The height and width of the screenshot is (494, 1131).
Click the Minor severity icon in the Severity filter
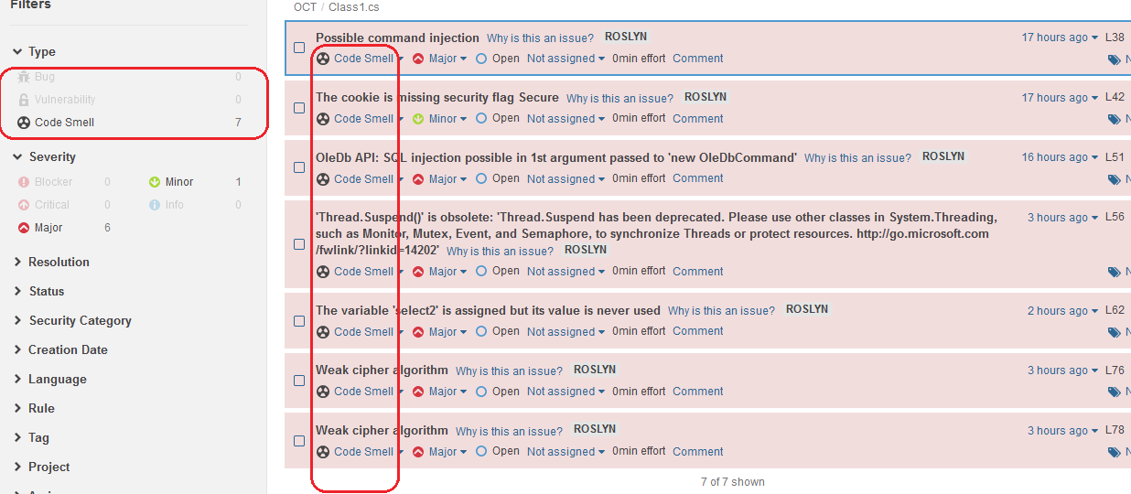click(x=155, y=182)
